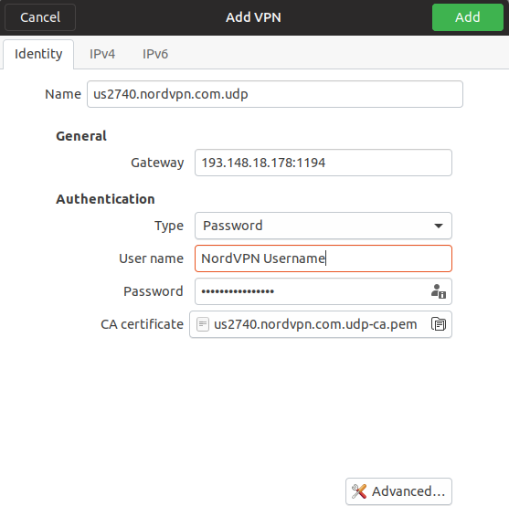Open Advanced VPN settings
The image size is (509, 527).
click(x=398, y=491)
